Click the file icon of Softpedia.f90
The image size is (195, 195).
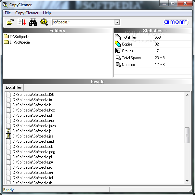[8, 95]
